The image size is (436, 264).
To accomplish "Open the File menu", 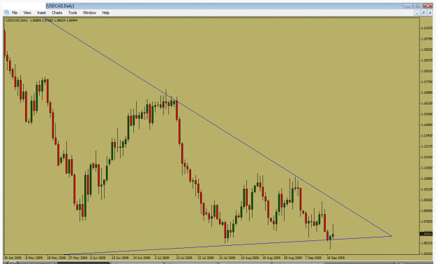I will point(15,13).
